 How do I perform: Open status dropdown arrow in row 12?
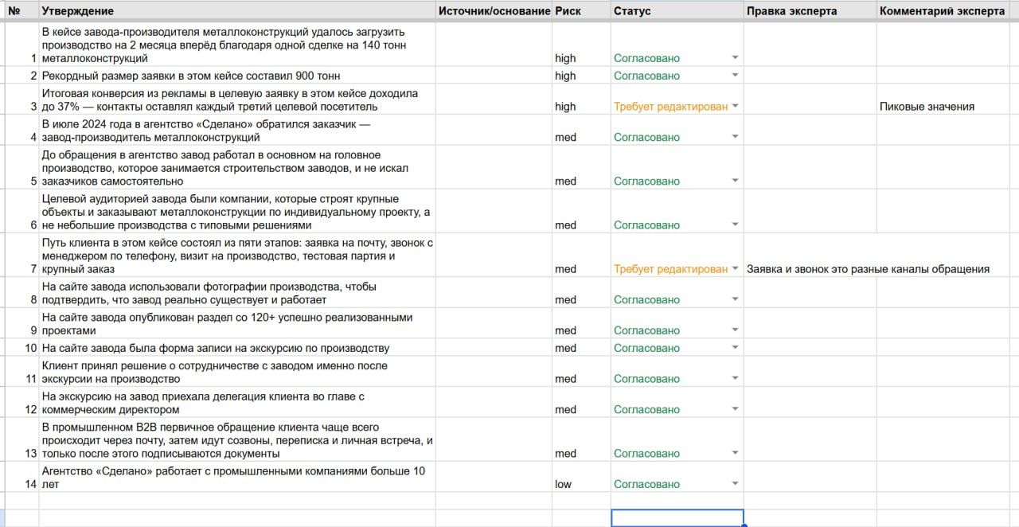[735, 409]
